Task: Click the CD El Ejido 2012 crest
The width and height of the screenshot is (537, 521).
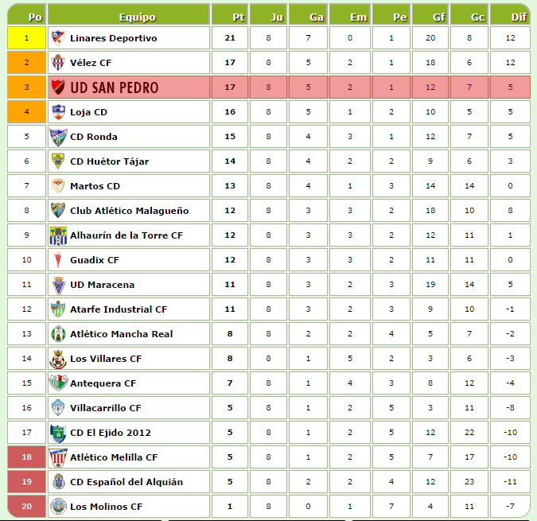Action: [x=58, y=433]
